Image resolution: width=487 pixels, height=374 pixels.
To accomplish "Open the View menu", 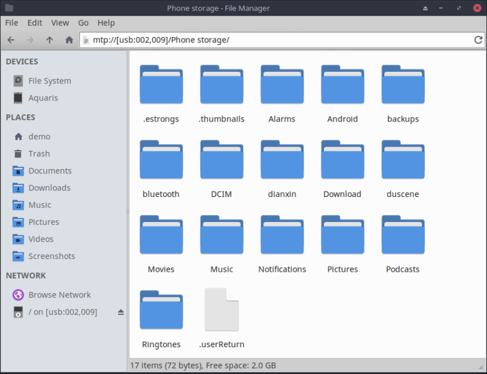I will coord(60,23).
